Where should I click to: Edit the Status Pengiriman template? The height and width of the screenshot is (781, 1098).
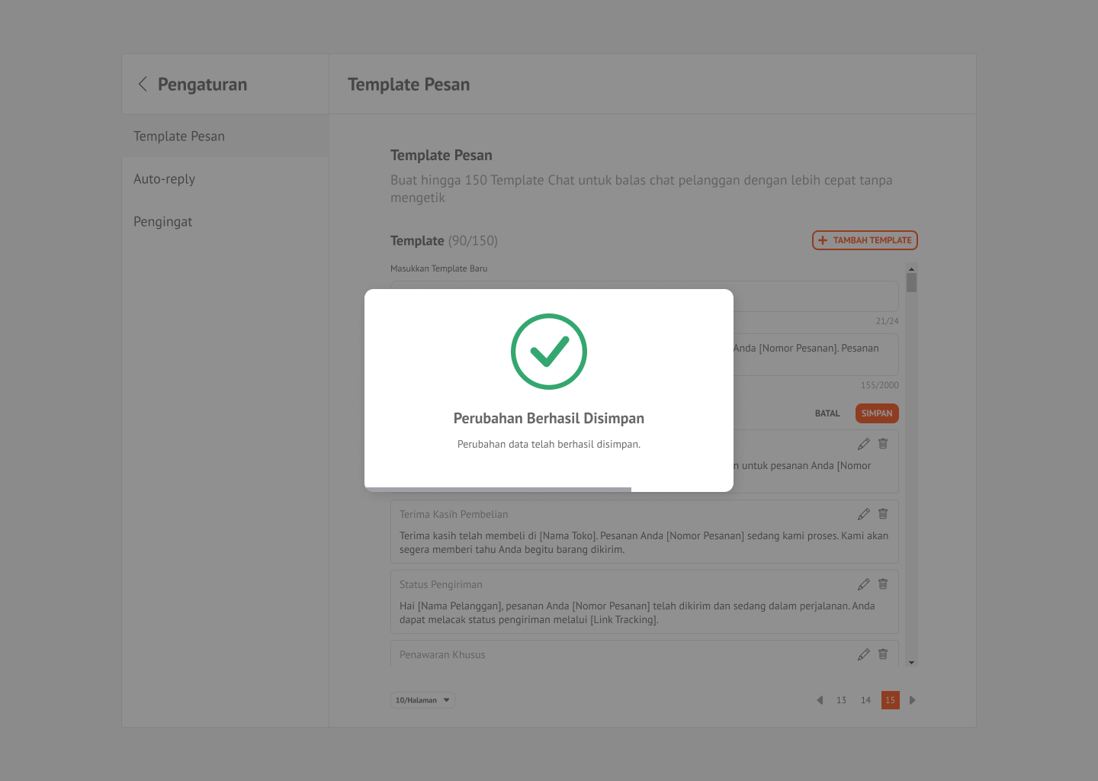coord(863,584)
